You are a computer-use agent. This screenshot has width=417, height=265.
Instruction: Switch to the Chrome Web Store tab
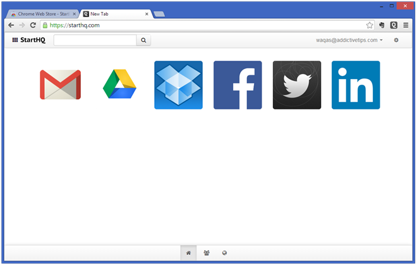(42, 14)
